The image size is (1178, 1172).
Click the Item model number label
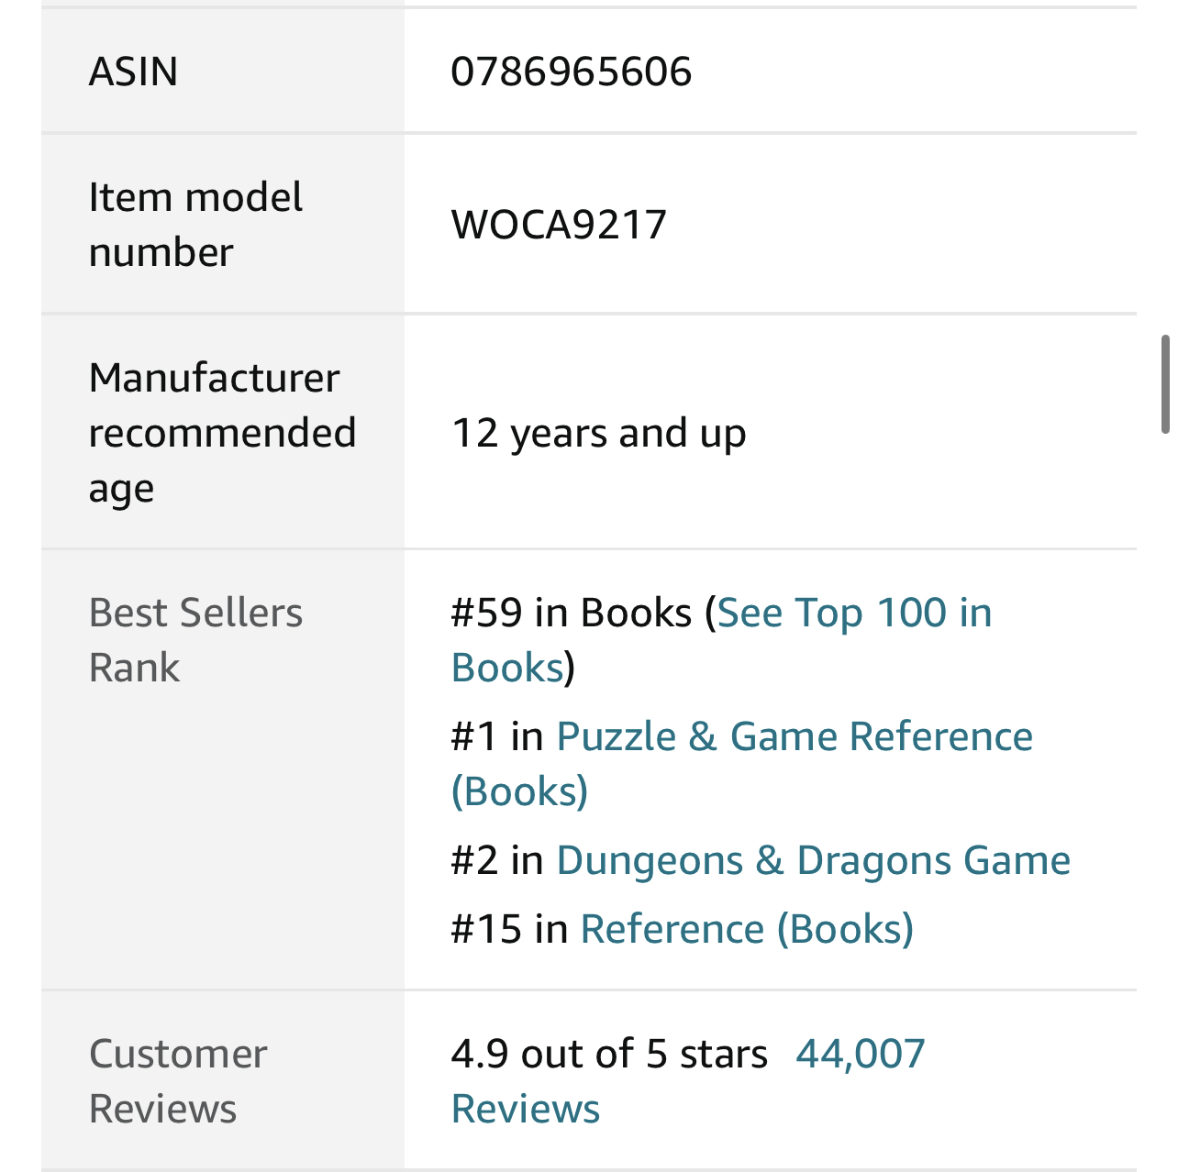(x=195, y=225)
